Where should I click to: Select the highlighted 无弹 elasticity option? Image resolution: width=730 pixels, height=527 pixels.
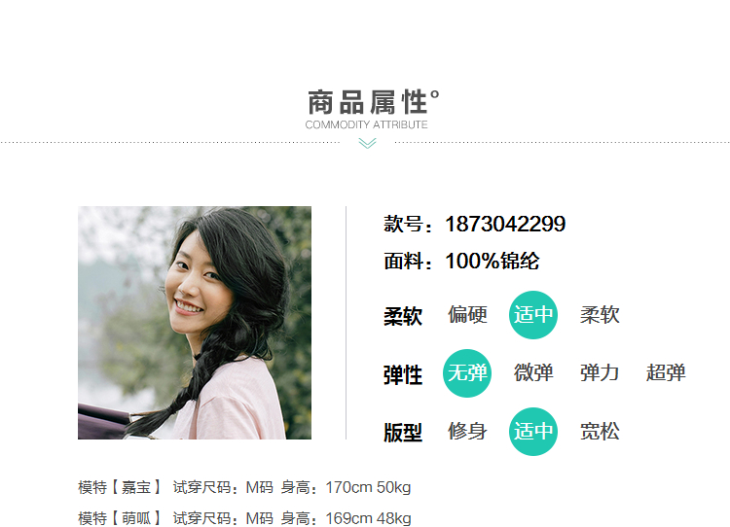467,373
